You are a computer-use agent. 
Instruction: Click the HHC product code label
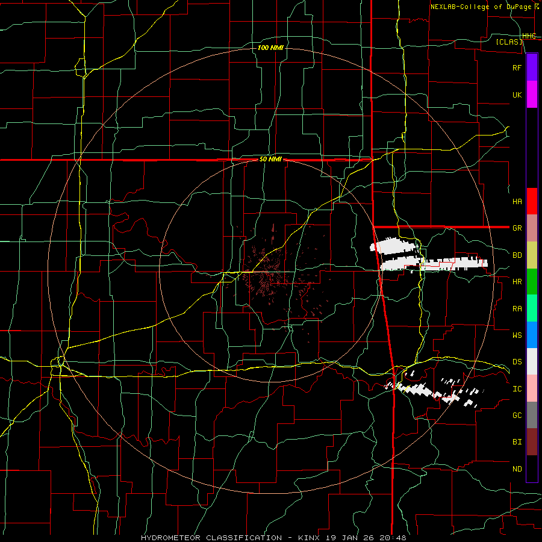pyautogui.click(x=529, y=36)
